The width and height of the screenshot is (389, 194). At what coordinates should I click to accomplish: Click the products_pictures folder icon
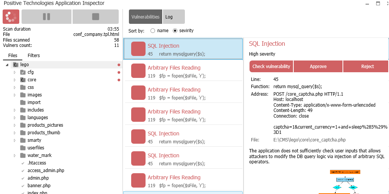click(23, 125)
